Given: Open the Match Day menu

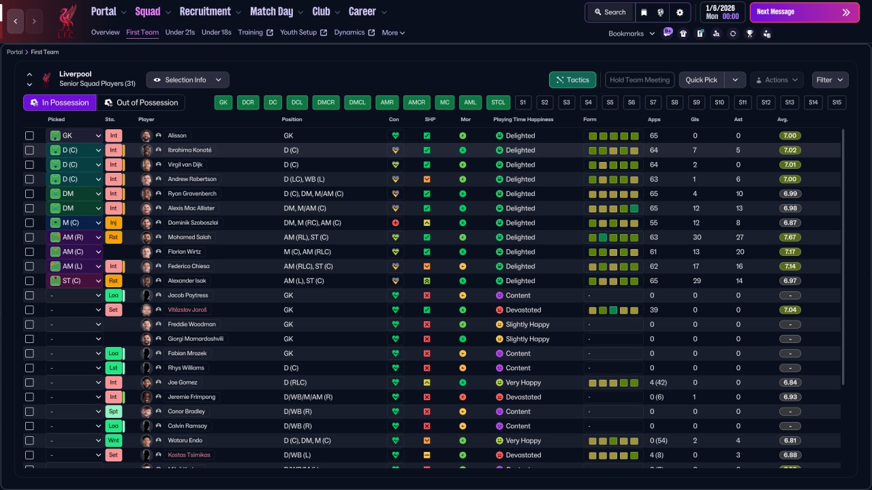Looking at the screenshot, I should [x=277, y=12].
